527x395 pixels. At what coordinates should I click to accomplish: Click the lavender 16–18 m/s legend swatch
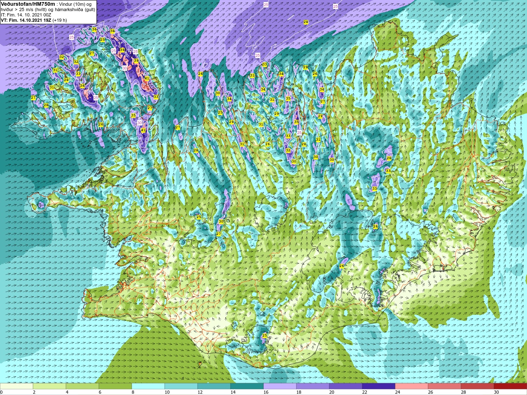pyautogui.click(x=280, y=386)
